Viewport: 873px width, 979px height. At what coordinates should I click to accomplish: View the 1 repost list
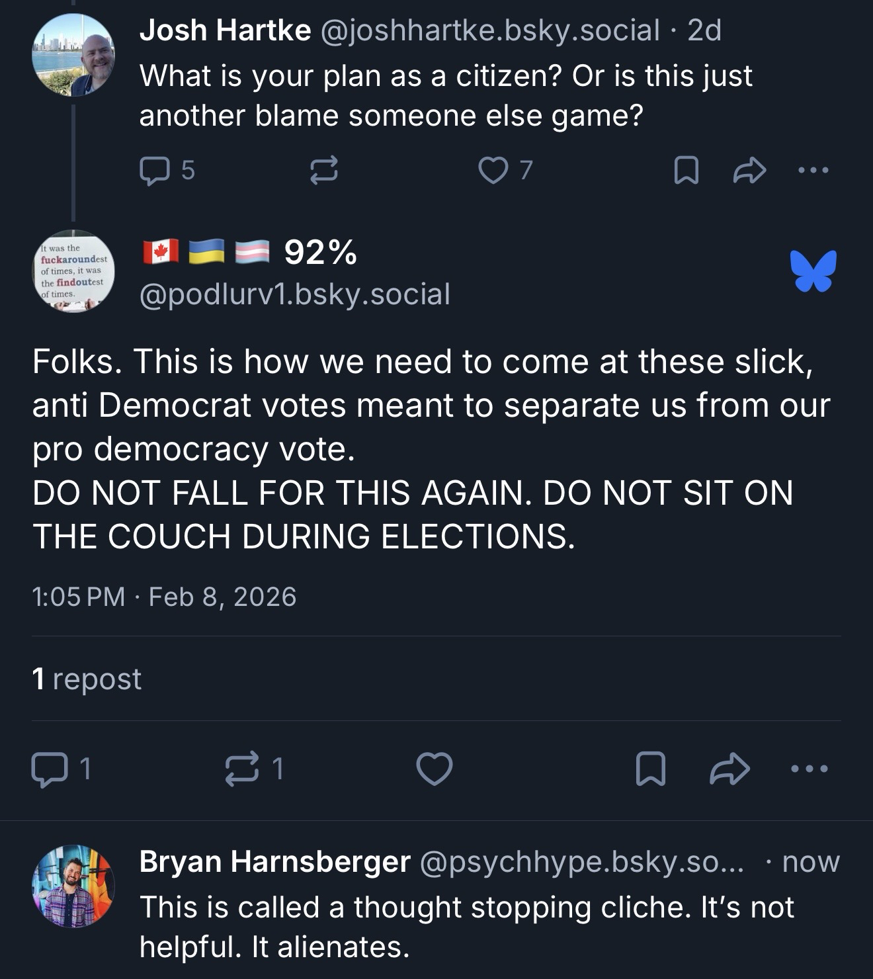coord(87,679)
